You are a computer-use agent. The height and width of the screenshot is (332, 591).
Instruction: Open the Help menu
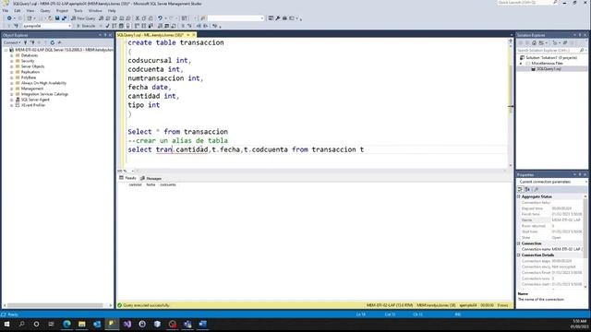click(x=112, y=10)
